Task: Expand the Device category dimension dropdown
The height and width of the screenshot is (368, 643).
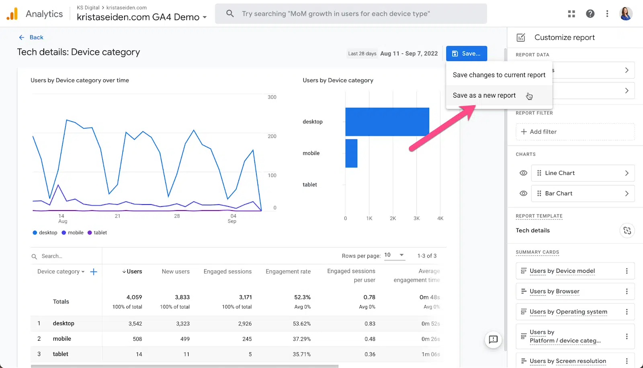Action: (61, 272)
